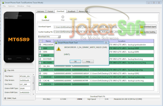Click CACHE begin address 0x000000002d180000
This screenshot has width=163, height=106.
pyautogui.click(x=63, y=81)
